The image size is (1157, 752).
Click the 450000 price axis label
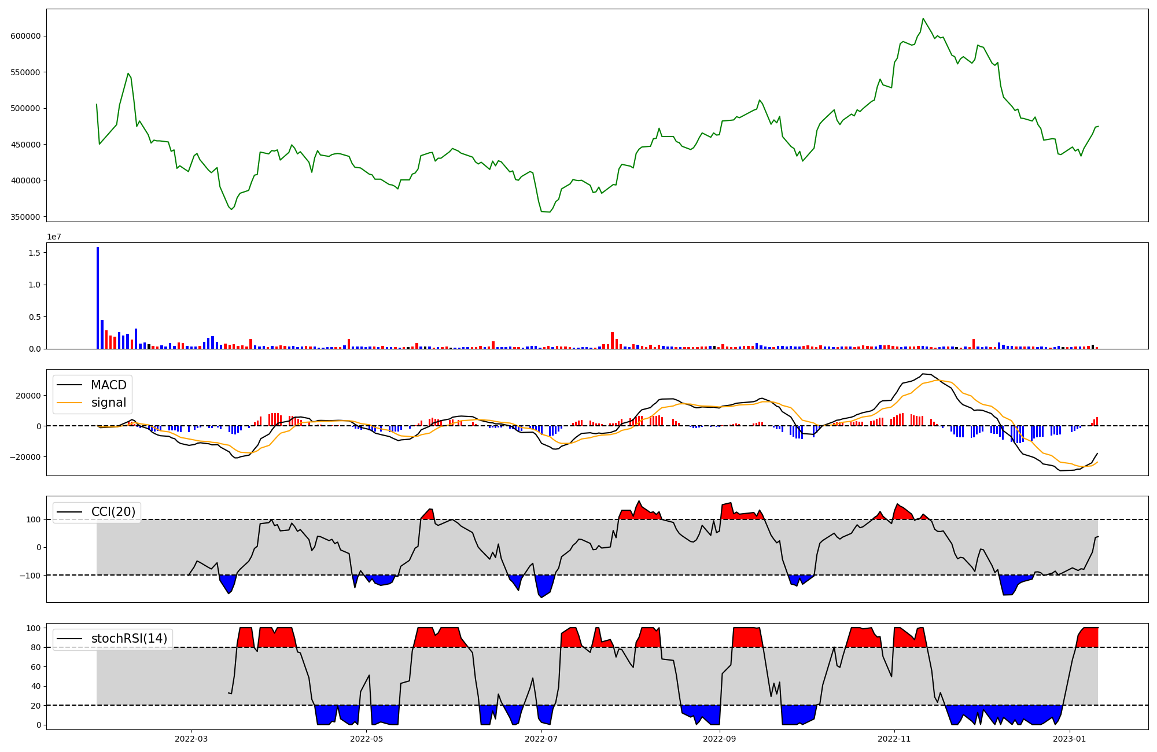(x=25, y=145)
